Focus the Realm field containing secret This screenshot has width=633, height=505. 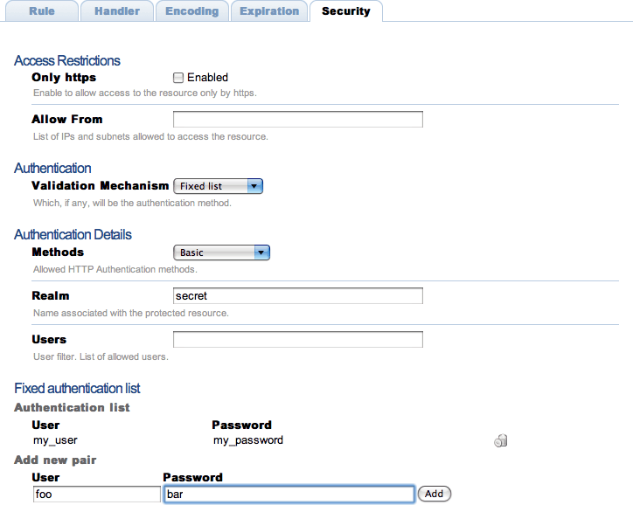(297, 296)
